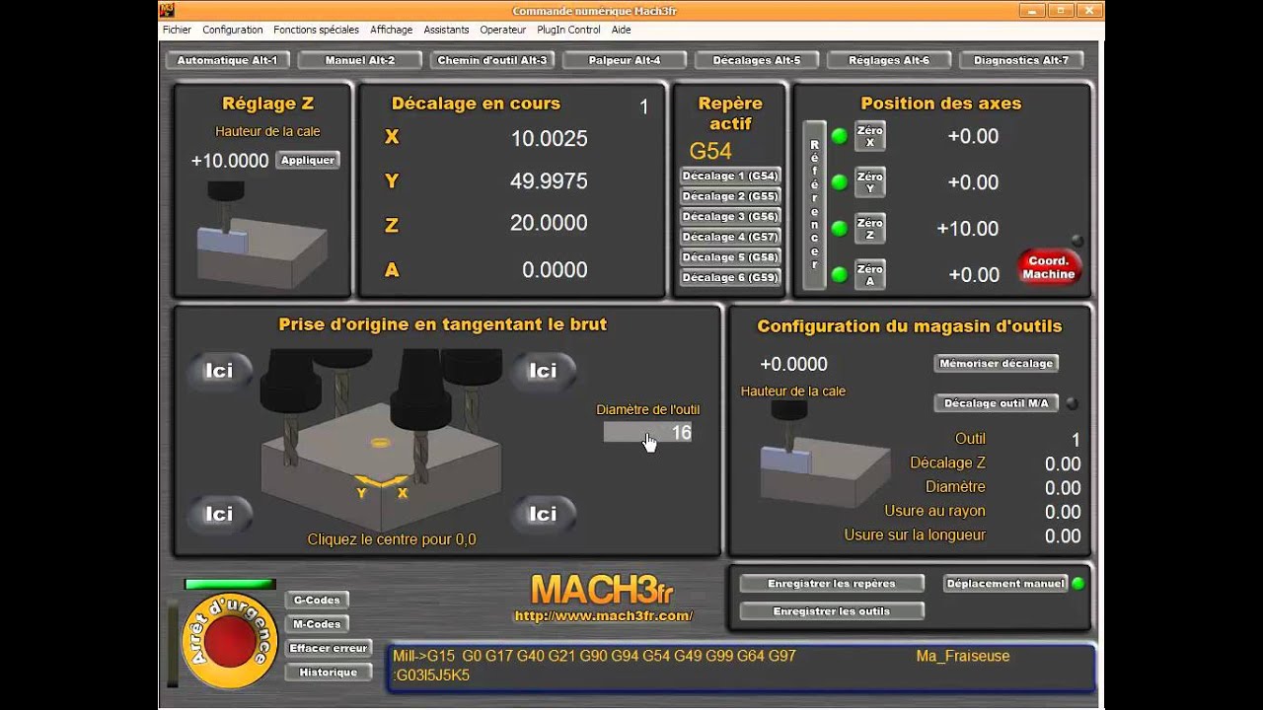Click the X offset value 10.0025

pos(549,139)
